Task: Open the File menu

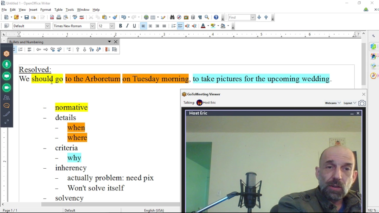Action: tap(4, 10)
